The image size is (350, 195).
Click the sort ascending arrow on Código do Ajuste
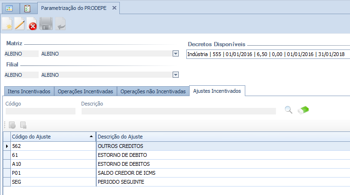tap(91, 137)
